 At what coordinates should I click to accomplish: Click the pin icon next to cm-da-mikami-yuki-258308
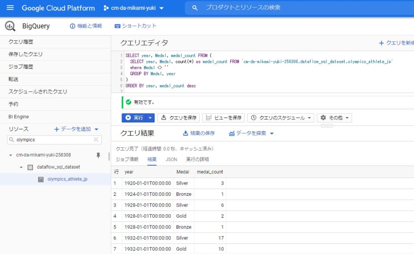(98, 154)
